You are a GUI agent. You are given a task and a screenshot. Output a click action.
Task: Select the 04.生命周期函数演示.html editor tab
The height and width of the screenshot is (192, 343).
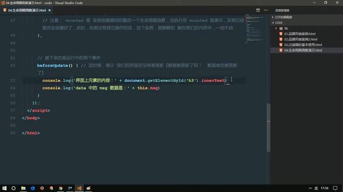pyautogui.click(x=27, y=10)
